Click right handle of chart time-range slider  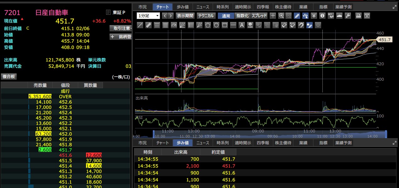click(386, 134)
